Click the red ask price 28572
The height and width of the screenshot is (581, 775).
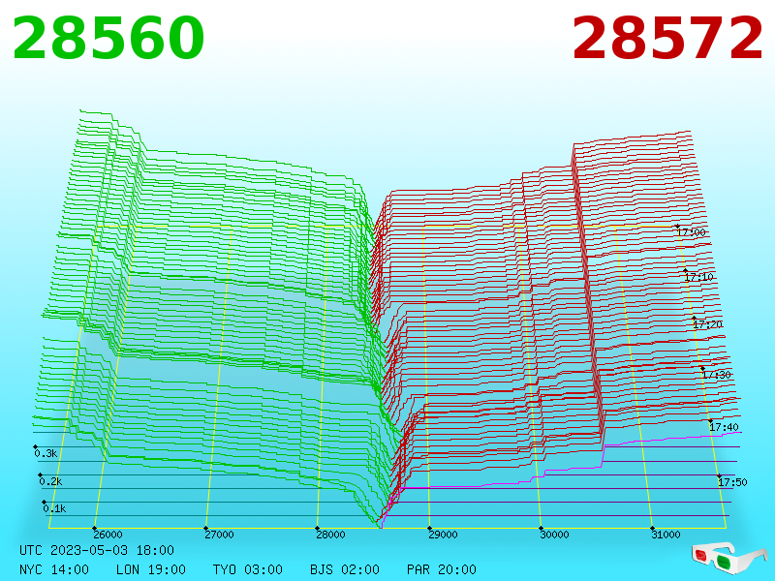point(667,38)
